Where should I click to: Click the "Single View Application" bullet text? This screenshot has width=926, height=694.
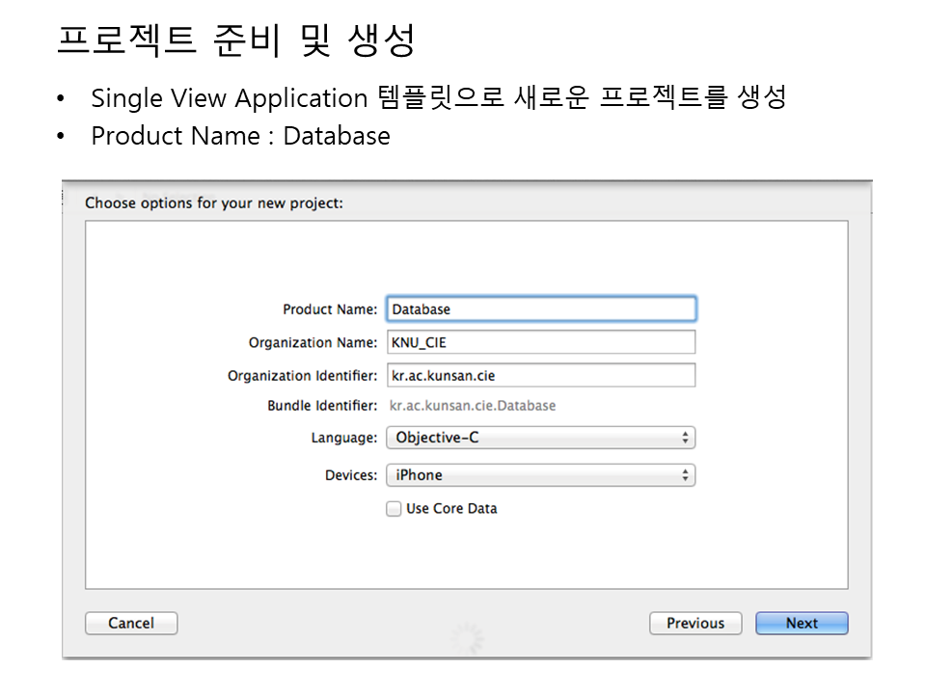[230, 97]
